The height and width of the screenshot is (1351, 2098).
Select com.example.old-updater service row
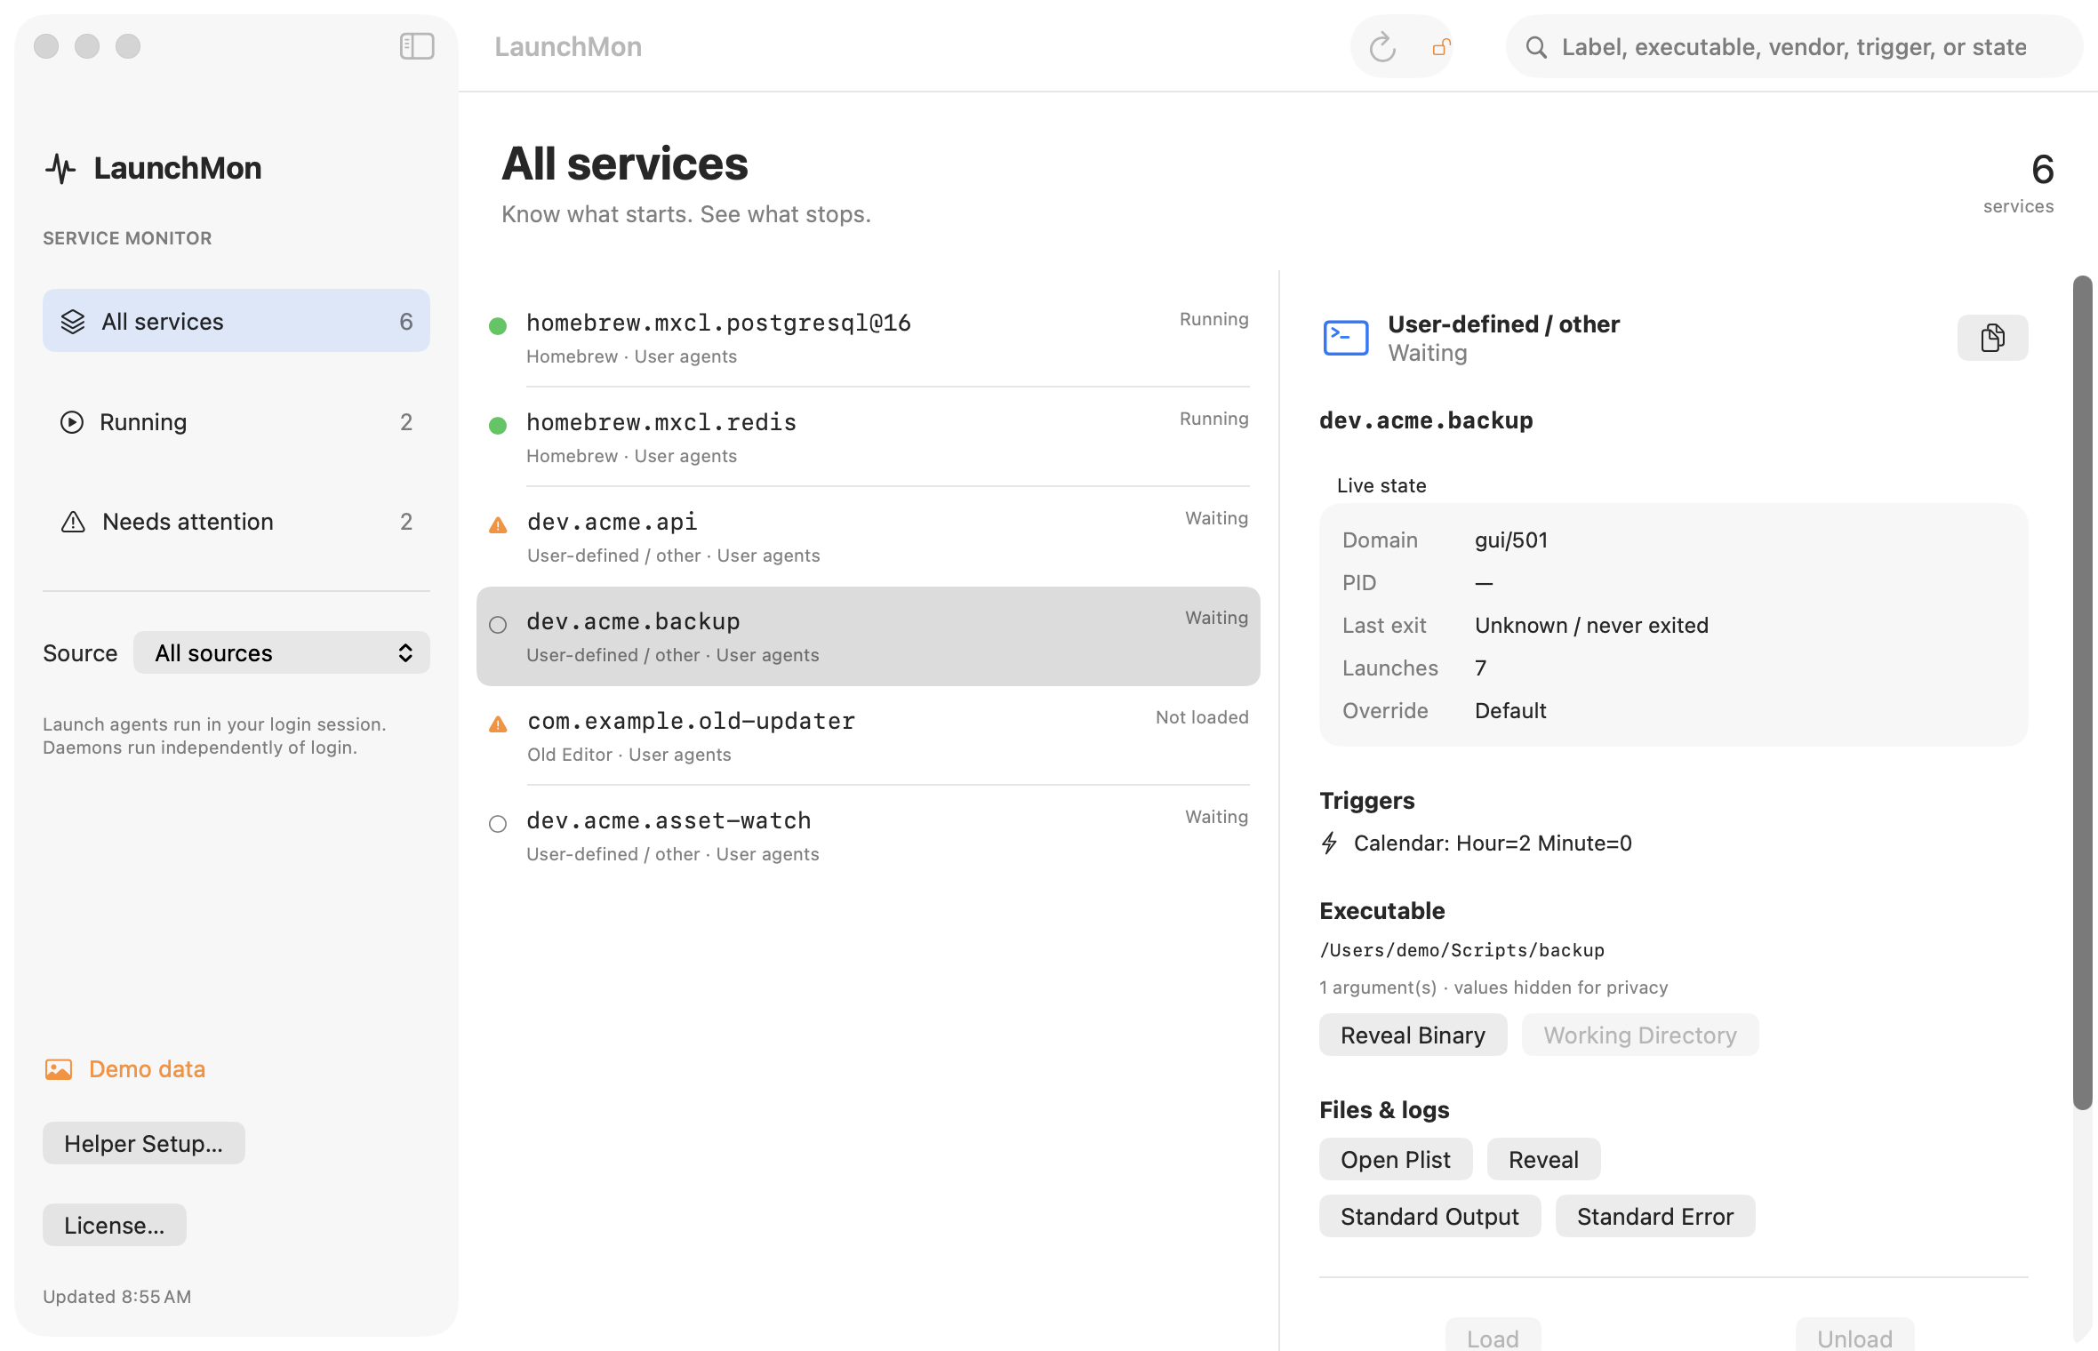[869, 736]
